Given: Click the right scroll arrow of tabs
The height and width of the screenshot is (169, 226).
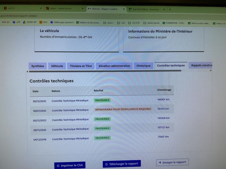Looking at the screenshot, I should coord(211,70).
